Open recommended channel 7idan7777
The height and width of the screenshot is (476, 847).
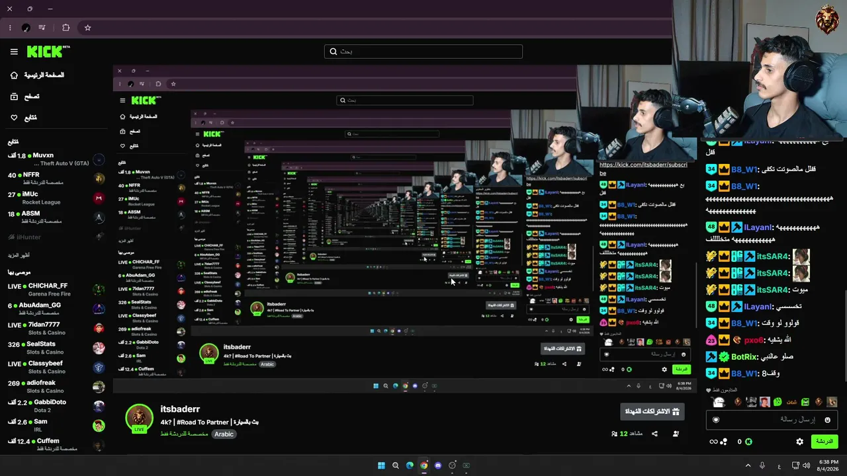click(x=56, y=328)
